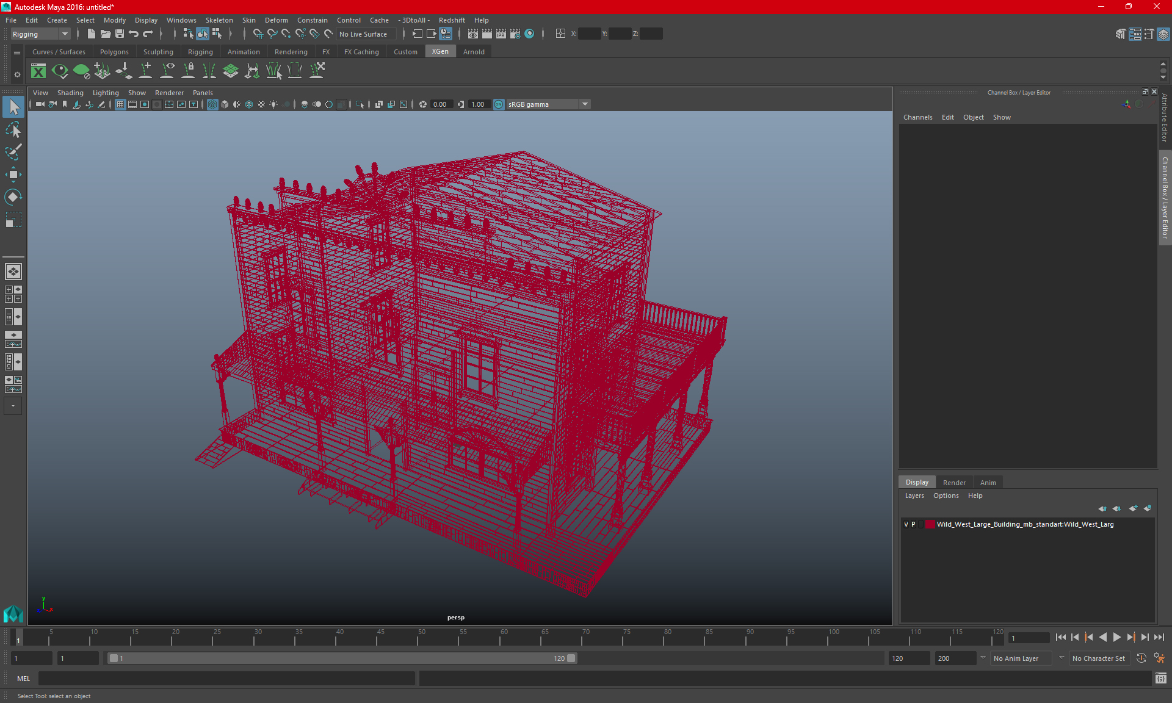Switch to the Polygons shelf tab

click(x=114, y=52)
